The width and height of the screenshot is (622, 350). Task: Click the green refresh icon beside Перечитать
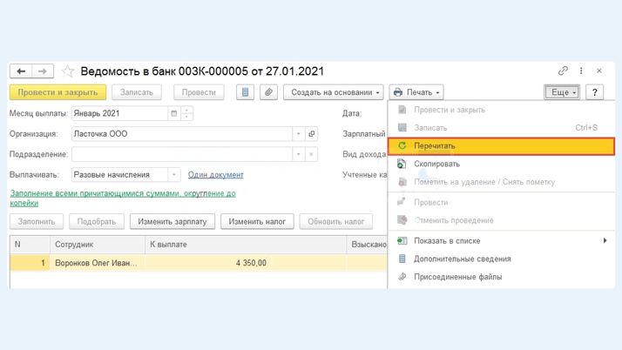coord(402,145)
